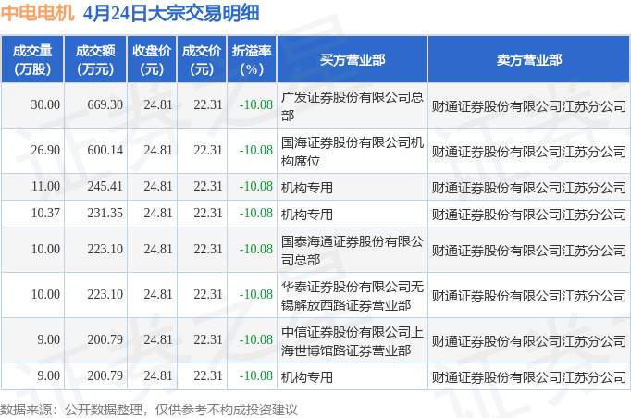Select the 国海证券股份有限公司机构席位 buyer cell

[353, 152]
